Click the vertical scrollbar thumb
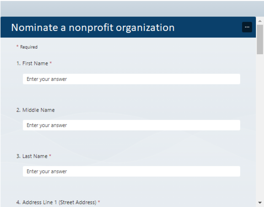This screenshot has height=207, width=264. pos(260,39)
